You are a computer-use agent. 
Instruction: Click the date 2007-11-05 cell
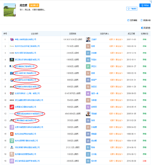(x=131, y=39)
